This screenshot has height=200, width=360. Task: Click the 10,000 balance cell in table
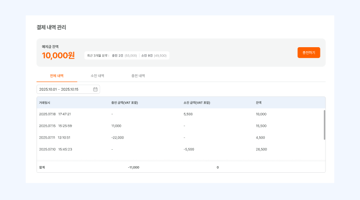click(x=261, y=114)
